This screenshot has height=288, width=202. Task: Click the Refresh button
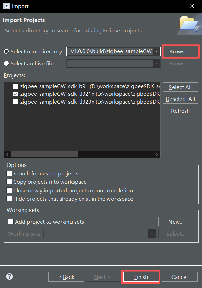pyautogui.click(x=180, y=111)
